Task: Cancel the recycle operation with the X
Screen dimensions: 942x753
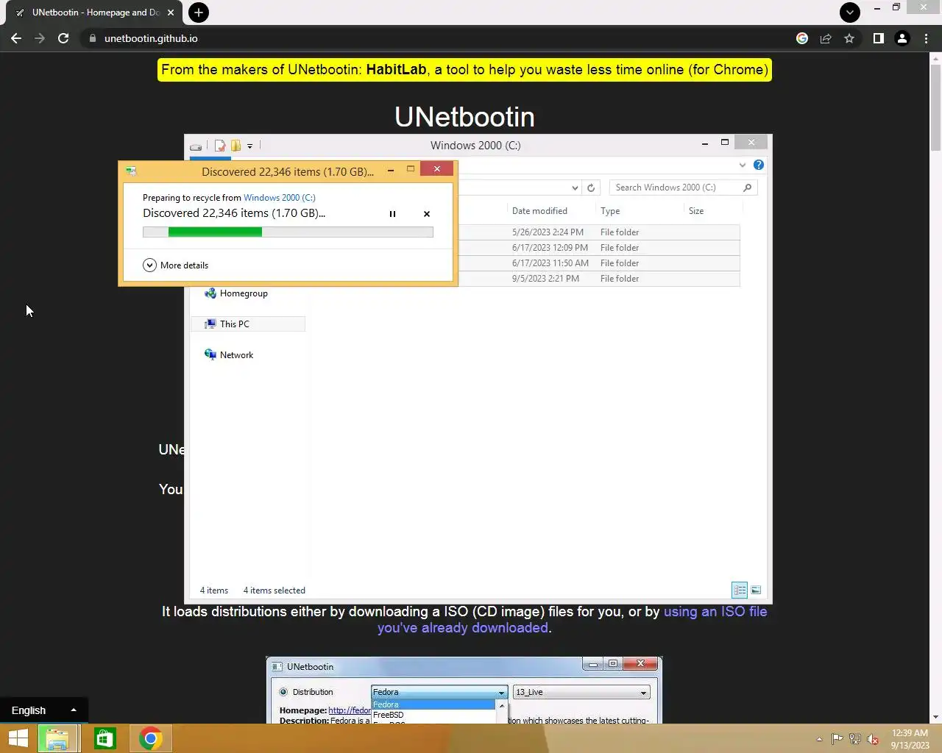Action: (427, 214)
